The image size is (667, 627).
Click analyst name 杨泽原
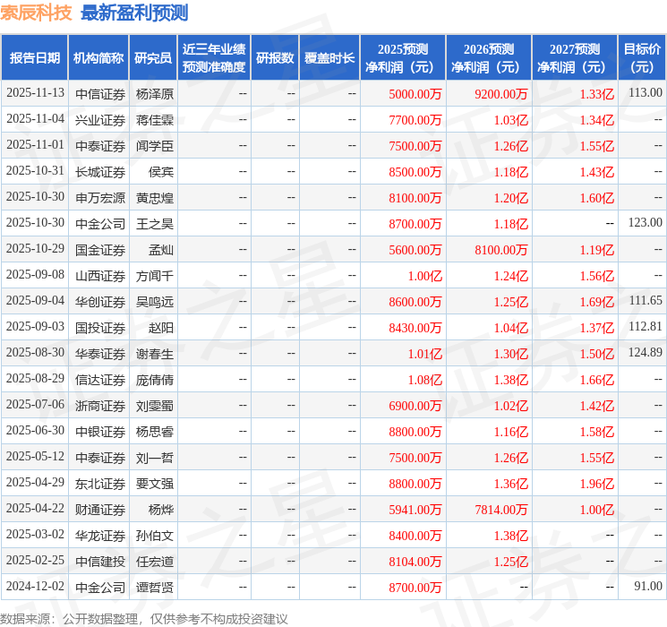coord(154,94)
